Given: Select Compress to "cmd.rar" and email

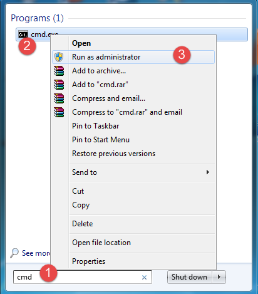Looking at the screenshot, I should click(133, 112).
